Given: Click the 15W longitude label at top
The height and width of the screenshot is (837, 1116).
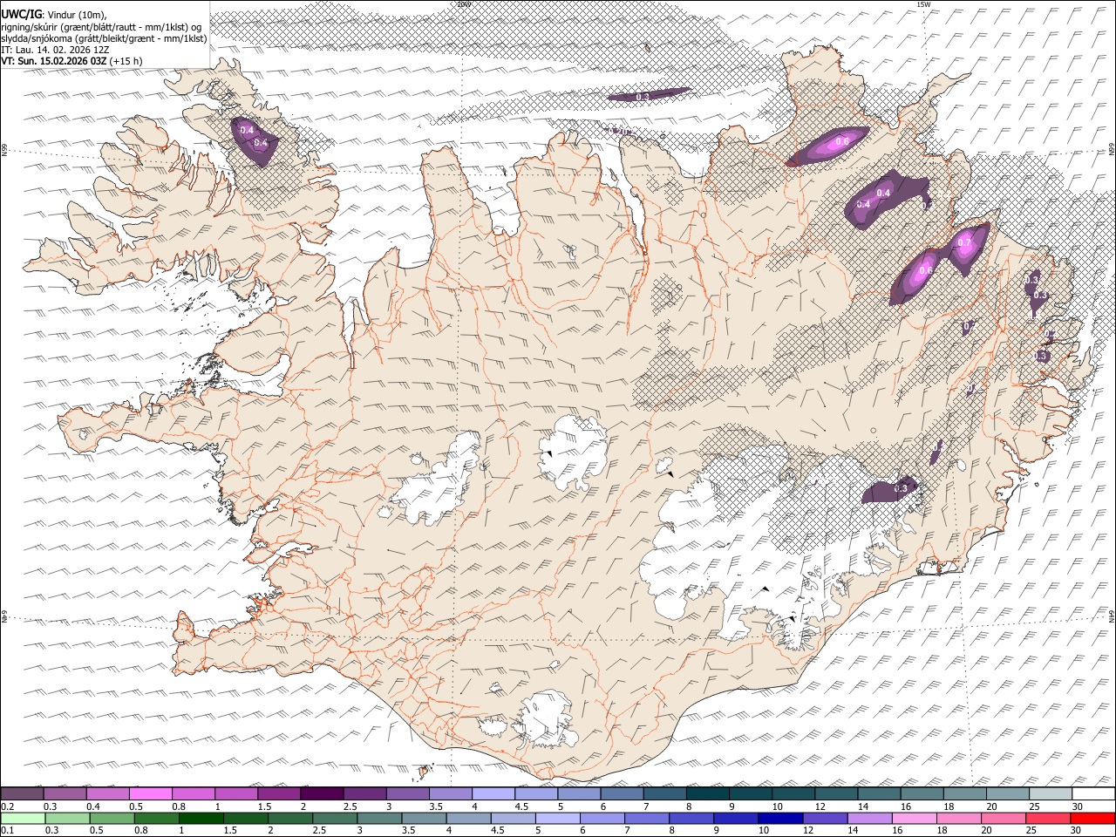Looking at the screenshot, I should (x=923, y=4).
